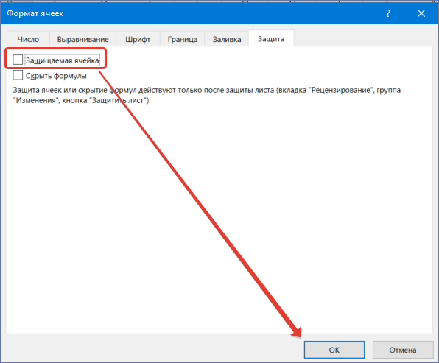Click the Защищаемая ячейка label text
This screenshot has height=363, width=439.
pos(62,60)
